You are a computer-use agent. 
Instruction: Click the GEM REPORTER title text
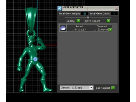pyautogui.click(x=73, y=7)
